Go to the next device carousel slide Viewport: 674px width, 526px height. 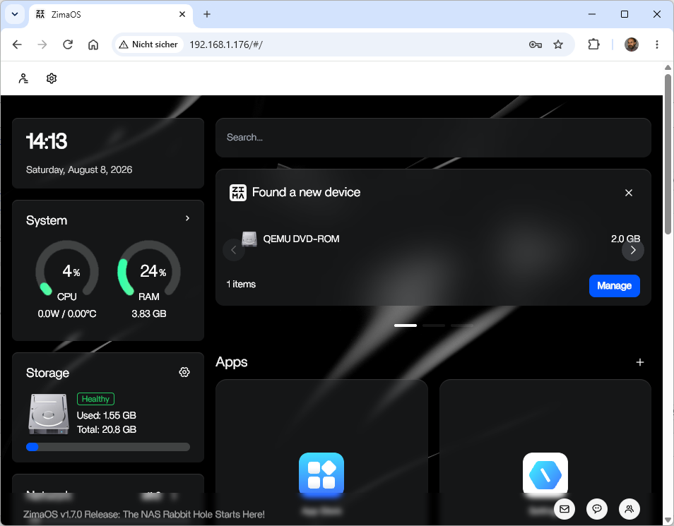coord(633,250)
